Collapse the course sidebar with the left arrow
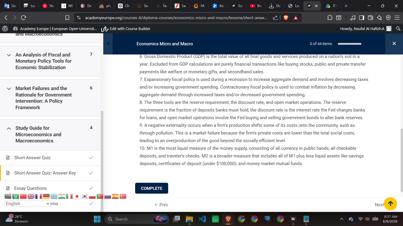The height and width of the screenshot is (226, 403). click(108, 44)
